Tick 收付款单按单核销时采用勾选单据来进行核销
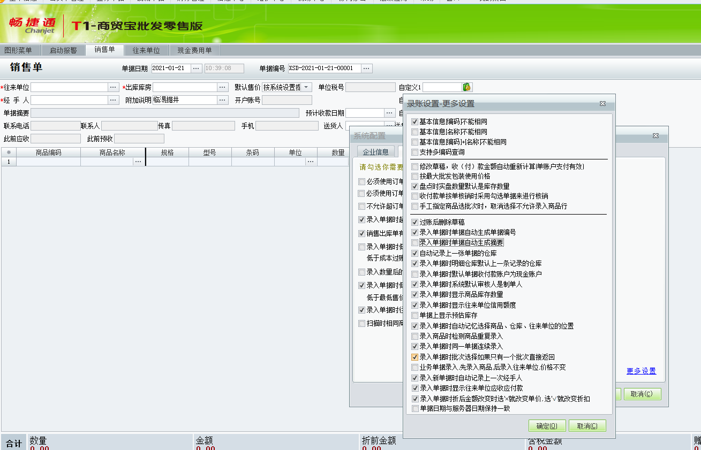 414,196
